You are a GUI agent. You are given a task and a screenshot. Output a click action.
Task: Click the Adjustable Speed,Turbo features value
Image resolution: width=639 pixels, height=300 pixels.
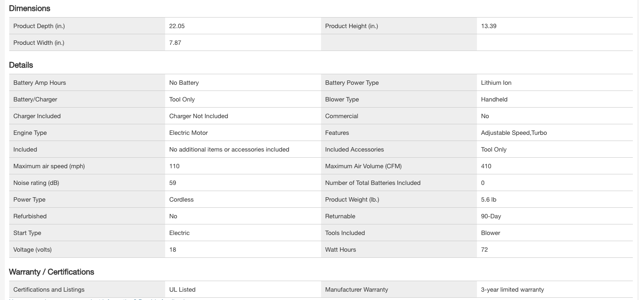tap(514, 133)
